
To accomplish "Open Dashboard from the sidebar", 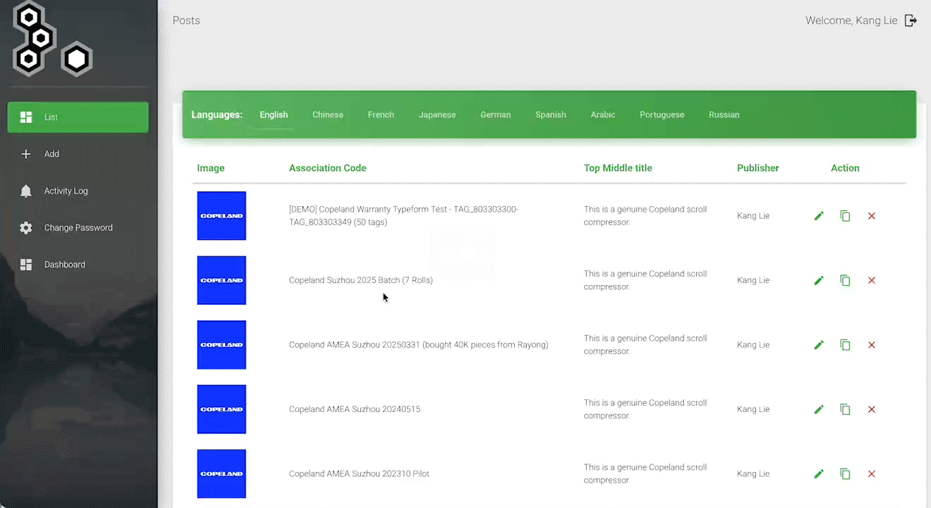I will (x=78, y=265).
